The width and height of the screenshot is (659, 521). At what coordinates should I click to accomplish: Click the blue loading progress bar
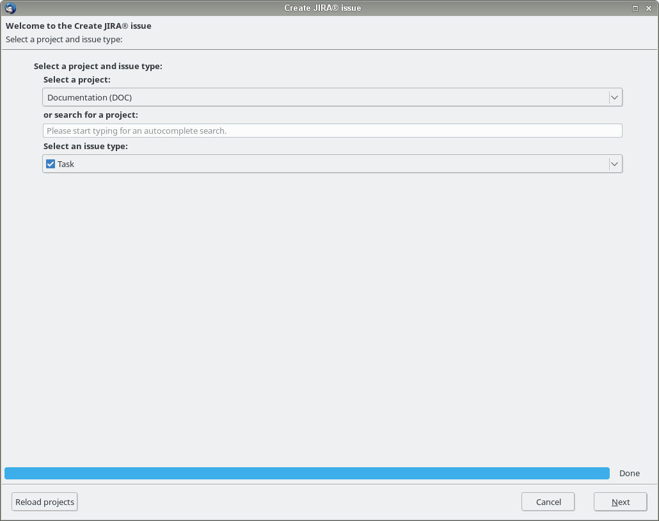[x=306, y=473]
